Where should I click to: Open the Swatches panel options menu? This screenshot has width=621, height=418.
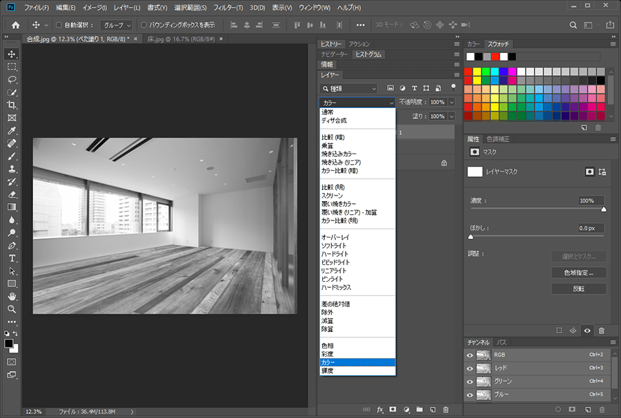click(613, 44)
